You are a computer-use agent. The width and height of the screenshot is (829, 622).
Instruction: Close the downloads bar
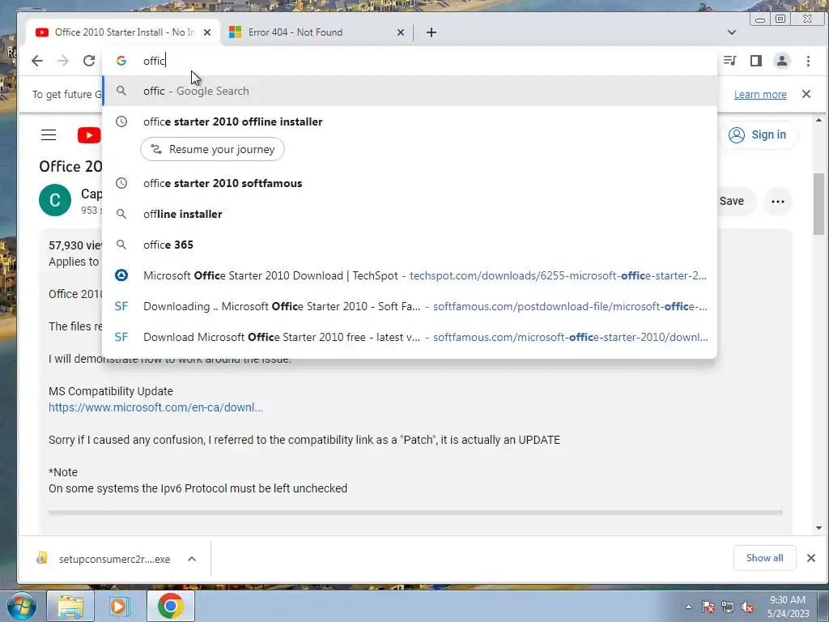(x=811, y=558)
